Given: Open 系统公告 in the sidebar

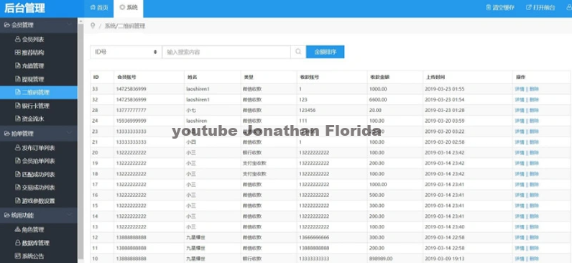Looking at the screenshot, I should point(29,256).
